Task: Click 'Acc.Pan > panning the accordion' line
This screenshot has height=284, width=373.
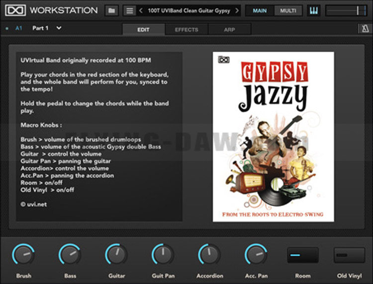Action: [67, 175]
